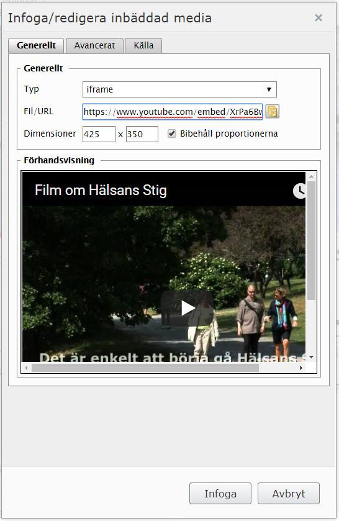Play the Film om Hälsans Stig video
The width and height of the screenshot is (339, 521).
point(187,308)
